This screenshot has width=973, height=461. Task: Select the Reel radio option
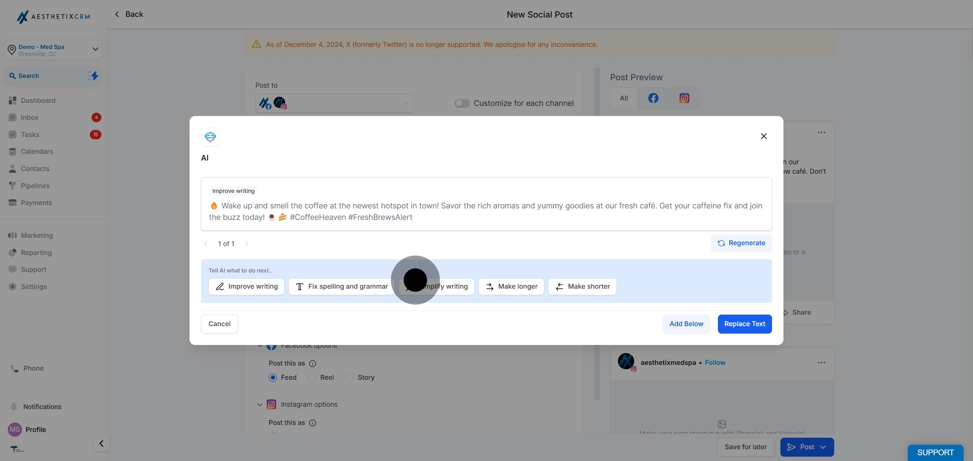click(x=312, y=378)
